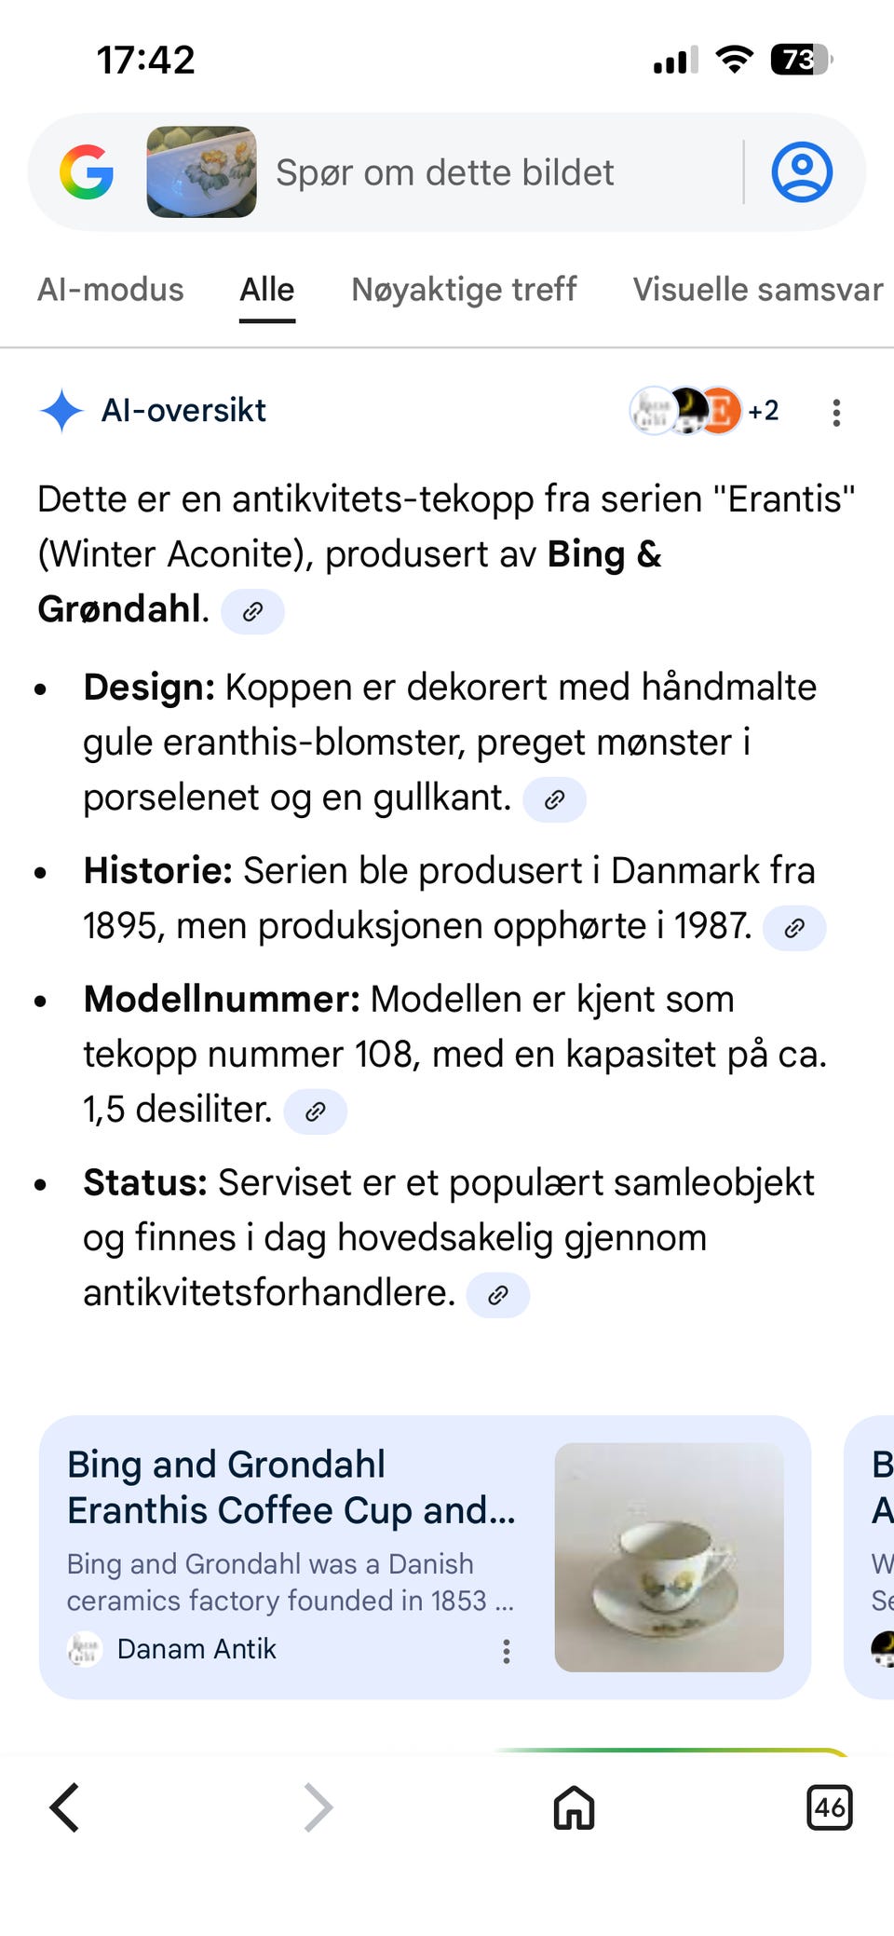Go back with browser back arrow

65,1807
